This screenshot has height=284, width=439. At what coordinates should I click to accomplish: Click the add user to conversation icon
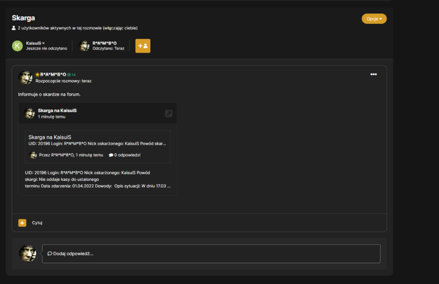pos(143,46)
